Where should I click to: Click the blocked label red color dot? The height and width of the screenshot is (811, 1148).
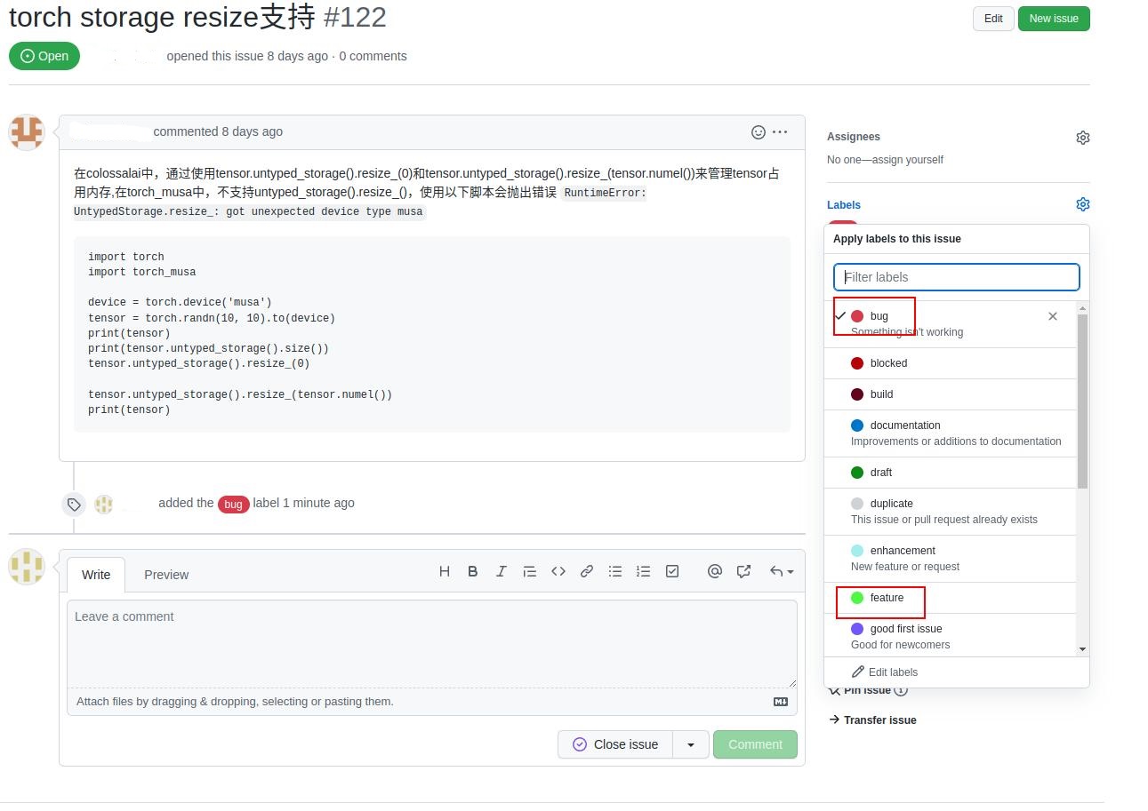click(857, 363)
